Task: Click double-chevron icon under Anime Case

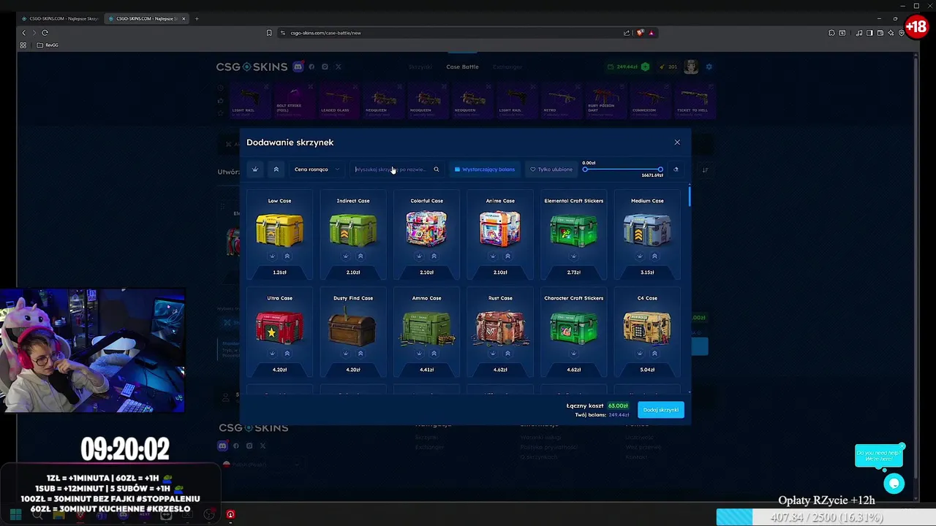Action: 507,256
